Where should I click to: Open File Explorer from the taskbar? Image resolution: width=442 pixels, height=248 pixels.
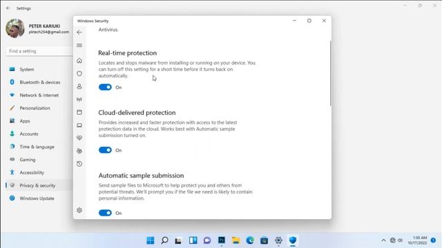pos(236,240)
